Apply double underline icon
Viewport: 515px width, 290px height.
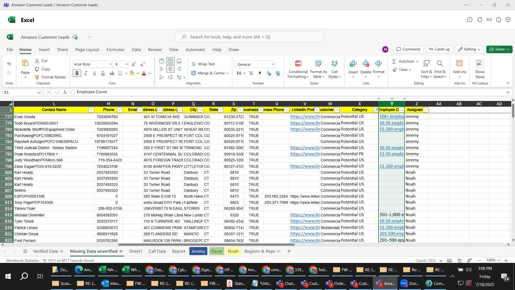click(103, 73)
